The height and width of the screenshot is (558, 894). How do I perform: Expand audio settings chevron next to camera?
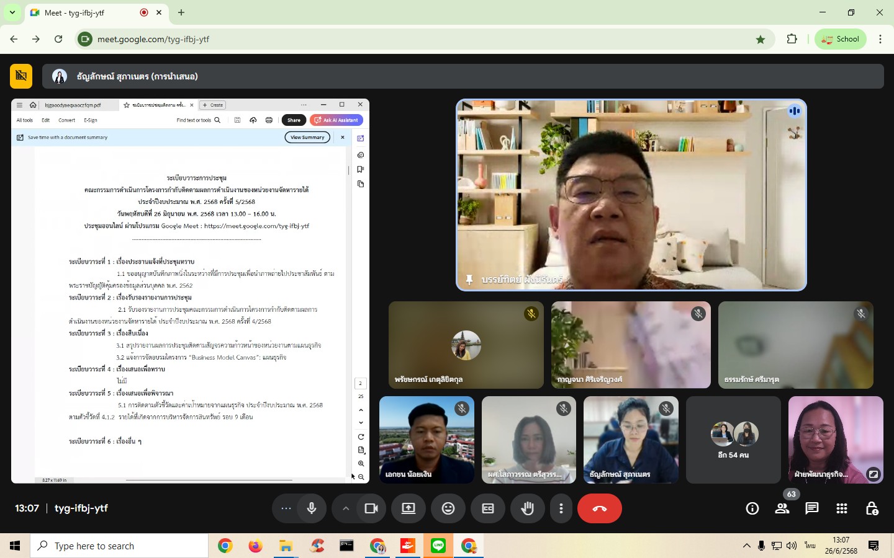pos(346,508)
